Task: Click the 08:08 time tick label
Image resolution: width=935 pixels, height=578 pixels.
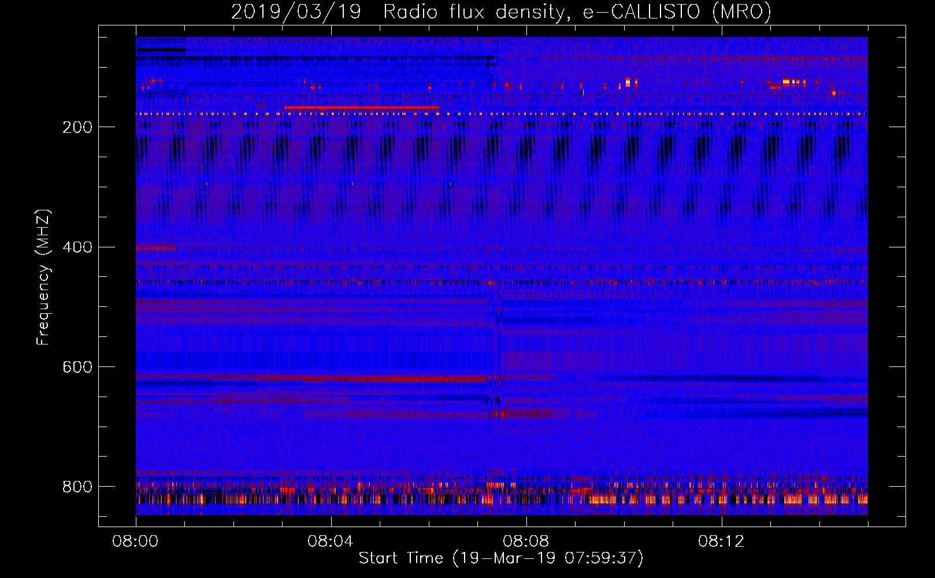Action: [526, 542]
